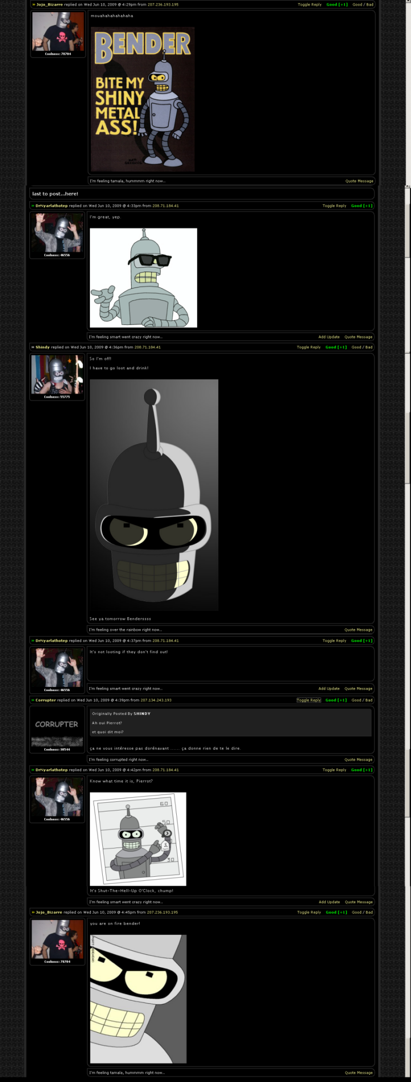This screenshot has height=1082, width=411.
Task: Open Good / Bad on Jojo_Bizarre's 4:45pm post
Action: [362, 912]
